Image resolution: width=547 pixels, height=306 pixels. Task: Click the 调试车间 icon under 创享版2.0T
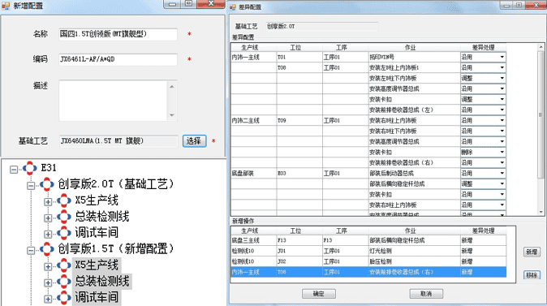point(64,233)
